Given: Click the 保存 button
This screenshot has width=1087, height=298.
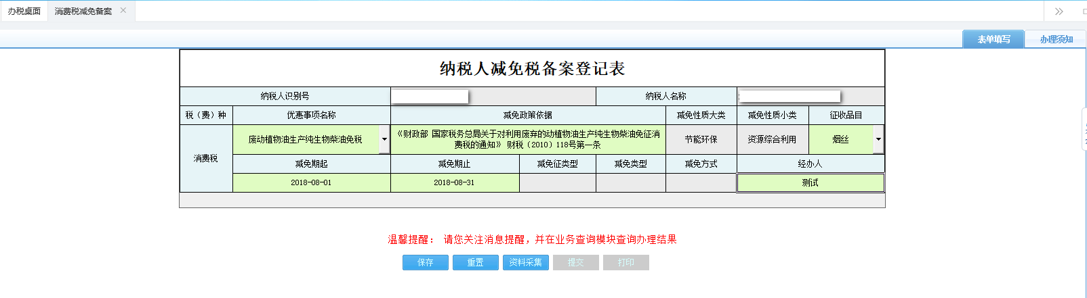Looking at the screenshot, I should click(426, 262).
